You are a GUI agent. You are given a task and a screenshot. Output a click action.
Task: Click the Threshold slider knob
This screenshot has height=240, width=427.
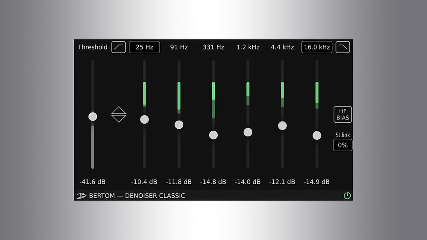coord(93,117)
